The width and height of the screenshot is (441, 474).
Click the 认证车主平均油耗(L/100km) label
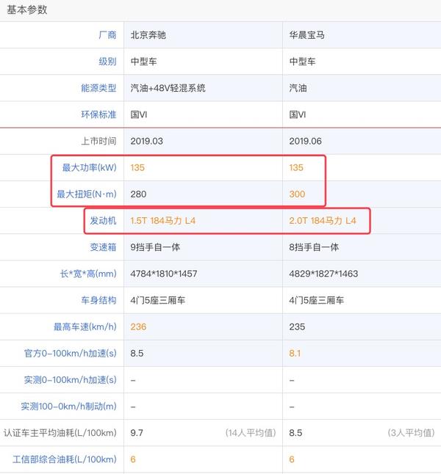click(60, 433)
